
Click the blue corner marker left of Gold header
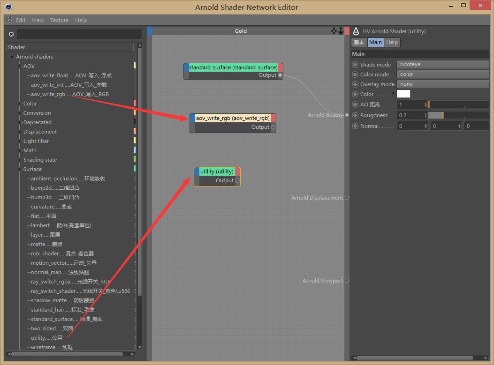point(149,31)
